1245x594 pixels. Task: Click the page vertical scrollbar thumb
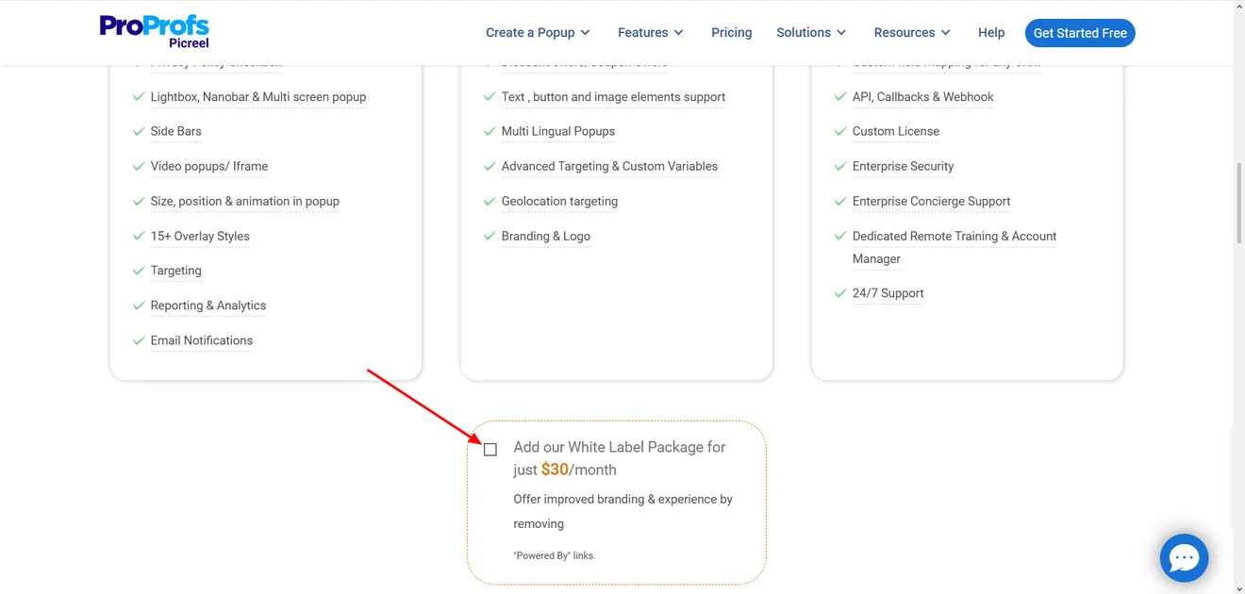click(x=1238, y=203)
